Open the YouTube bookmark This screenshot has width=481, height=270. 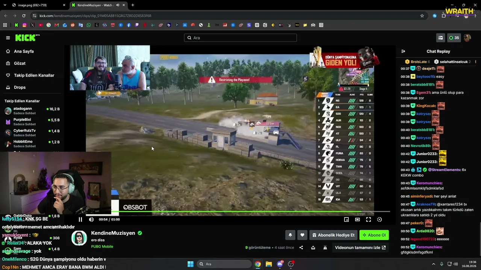41,25
